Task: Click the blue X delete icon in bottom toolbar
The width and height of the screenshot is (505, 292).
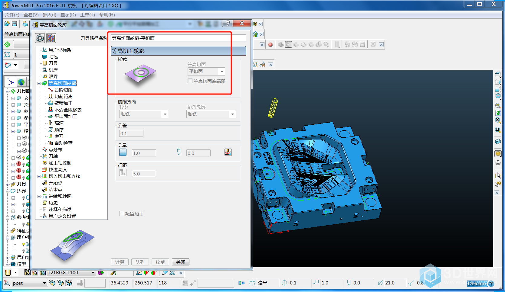Action: click(x=172, y=273)
